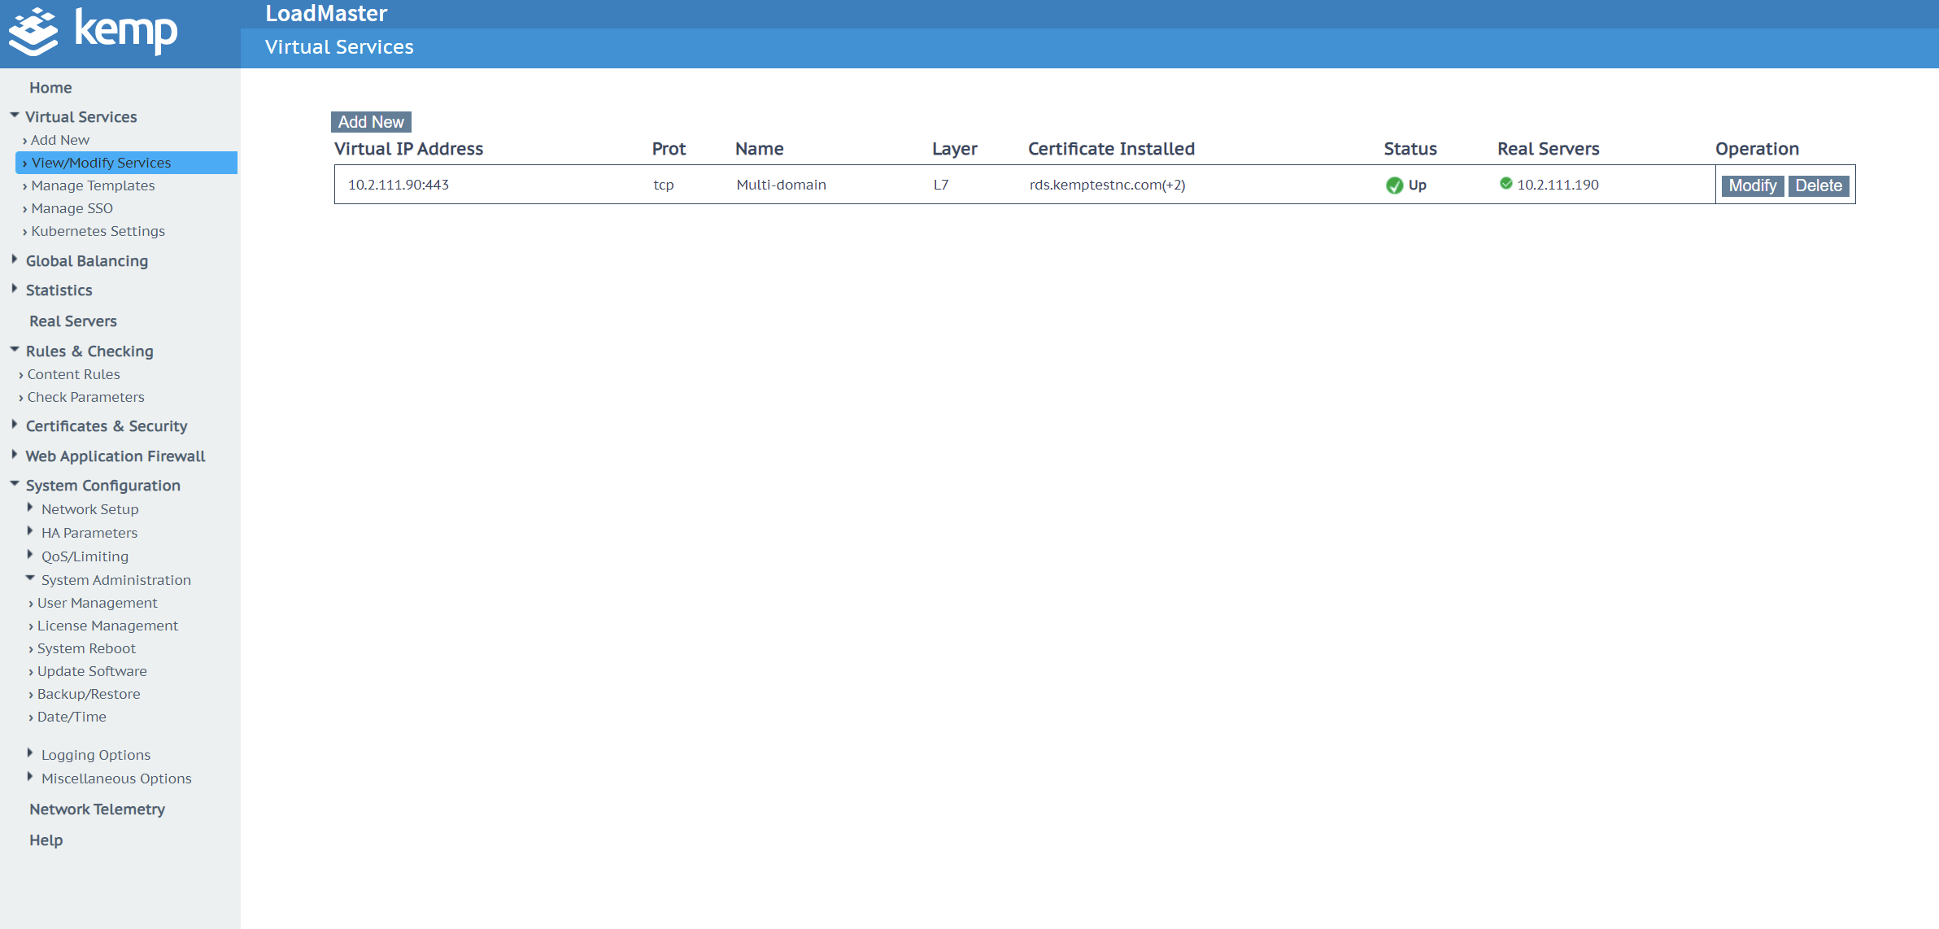Click real server address 10.2.111.190
This screenshot has height=929, width=1939.
[1558, 185]
